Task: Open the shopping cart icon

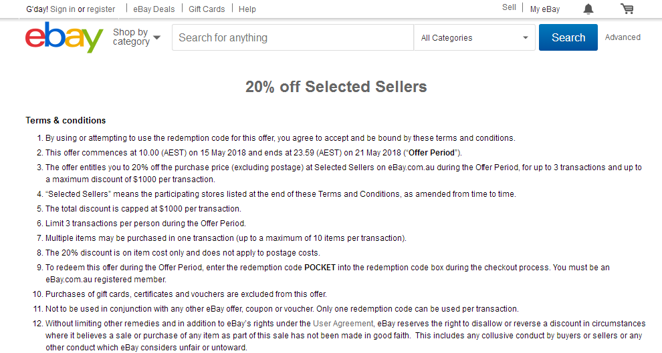Action: click(627, 9)
